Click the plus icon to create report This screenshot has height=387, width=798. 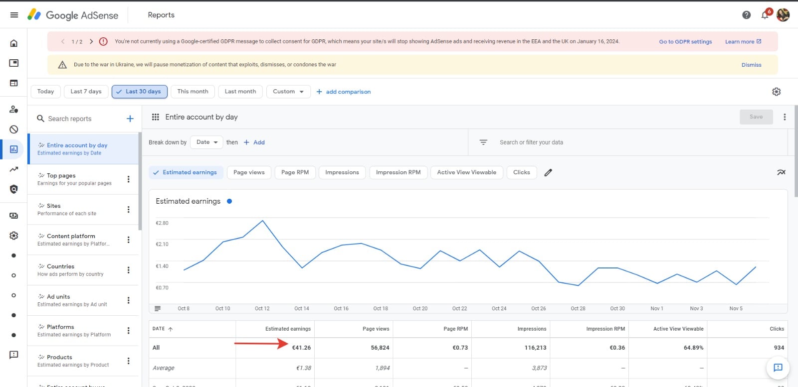(x=130, y=119)
